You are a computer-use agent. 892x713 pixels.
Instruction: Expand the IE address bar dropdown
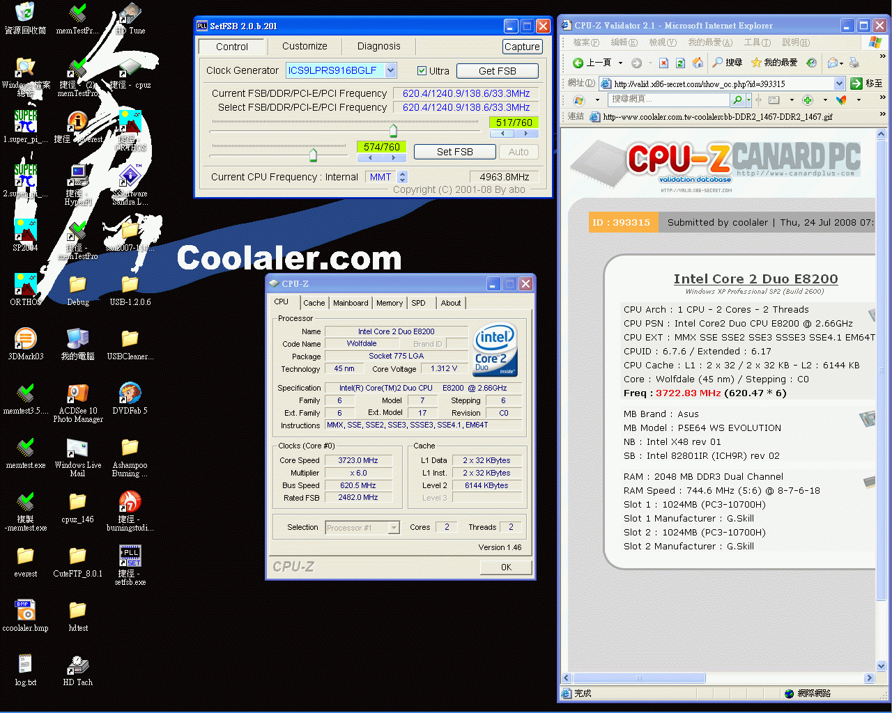839,84
